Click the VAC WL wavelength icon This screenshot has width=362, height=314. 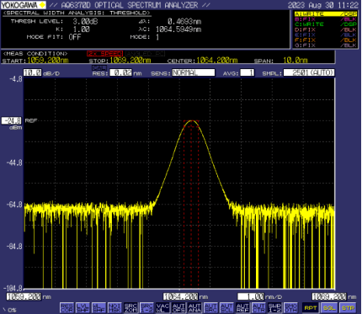[162, 308]
